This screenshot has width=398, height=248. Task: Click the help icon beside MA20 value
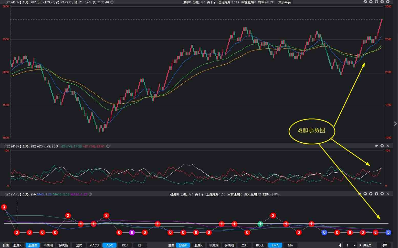90,194
